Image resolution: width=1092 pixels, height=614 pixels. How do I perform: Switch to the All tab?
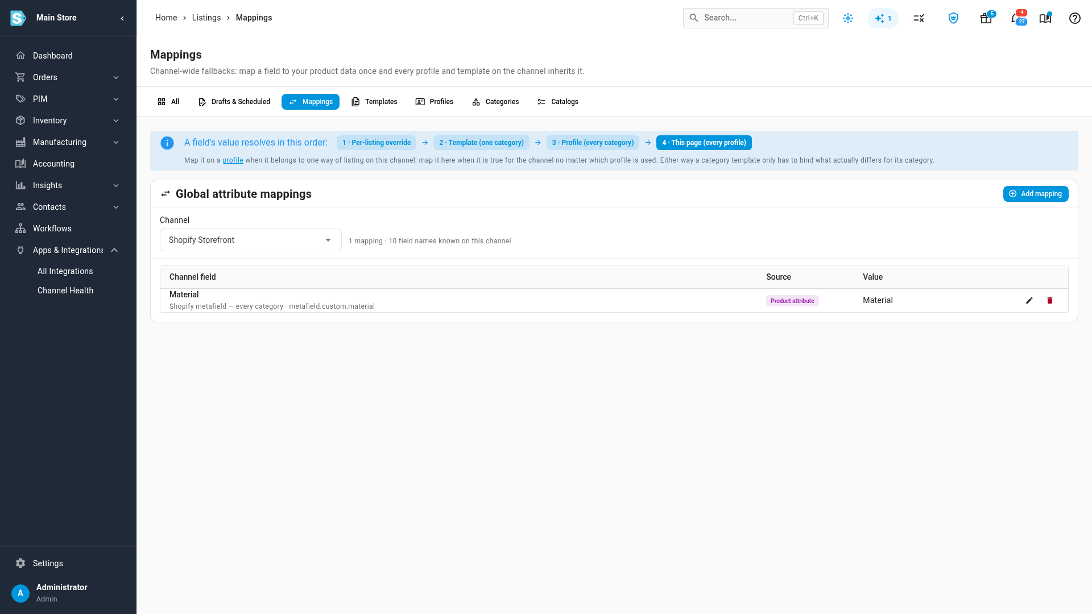point(168,102)
